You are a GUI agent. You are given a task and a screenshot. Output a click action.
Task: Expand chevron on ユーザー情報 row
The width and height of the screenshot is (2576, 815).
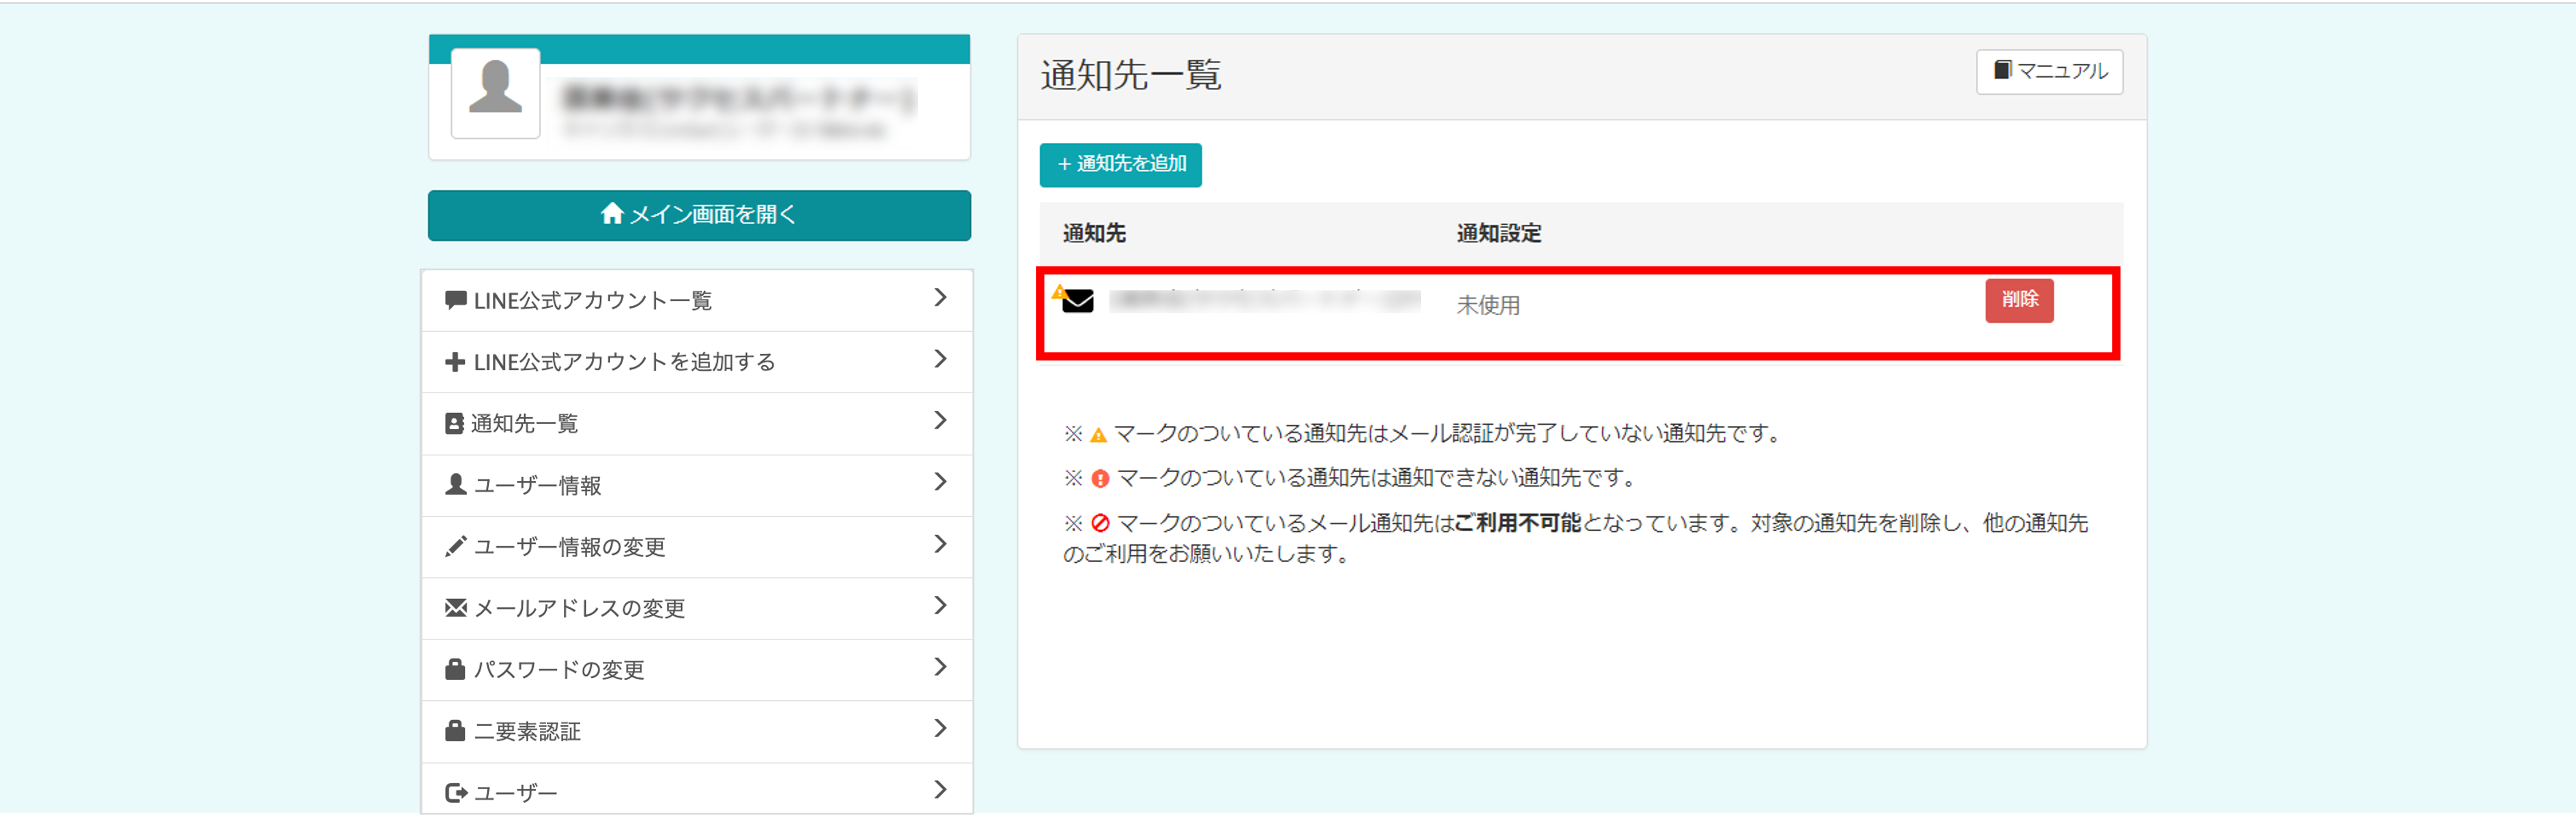pos(939,483)
